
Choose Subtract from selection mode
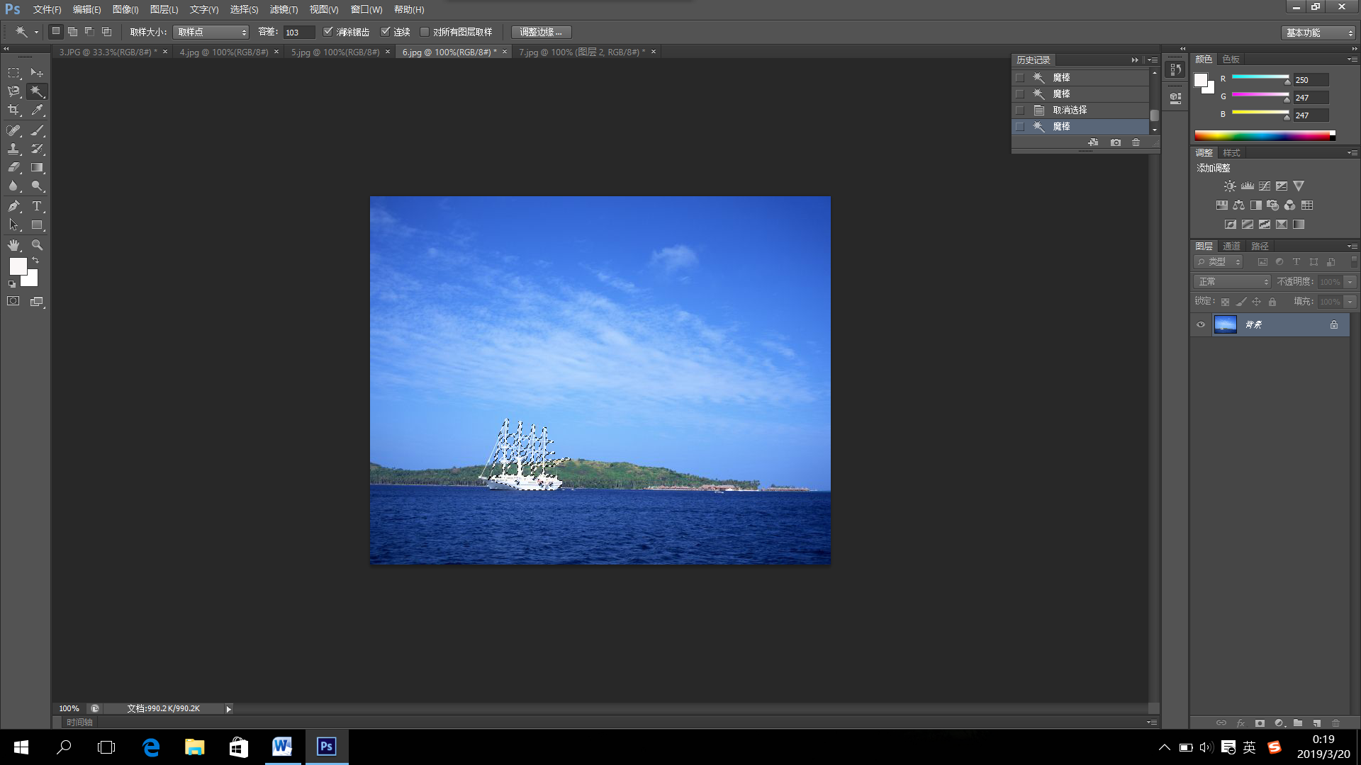[x=89, y=32]
